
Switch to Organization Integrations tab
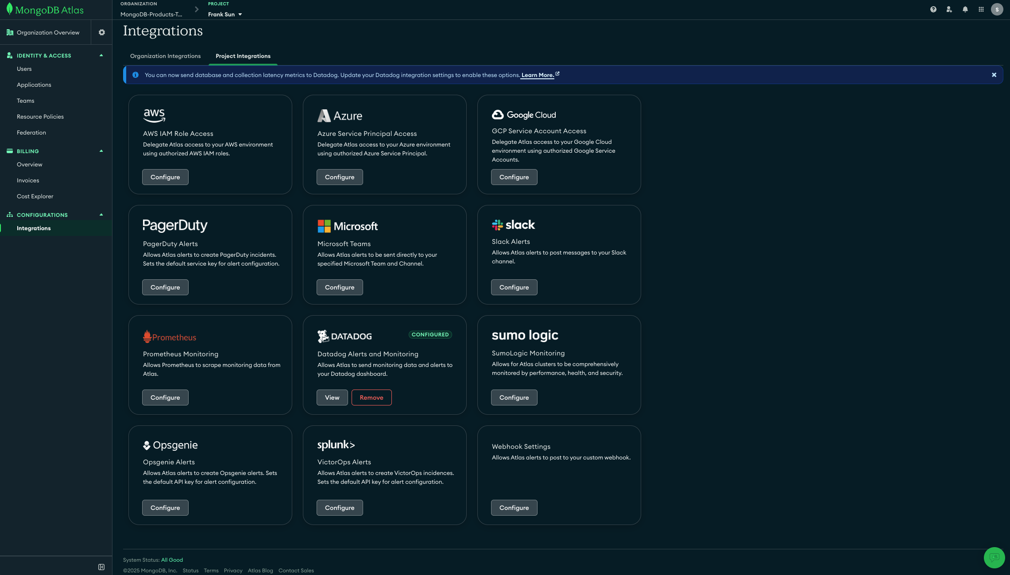pos(165,56)
